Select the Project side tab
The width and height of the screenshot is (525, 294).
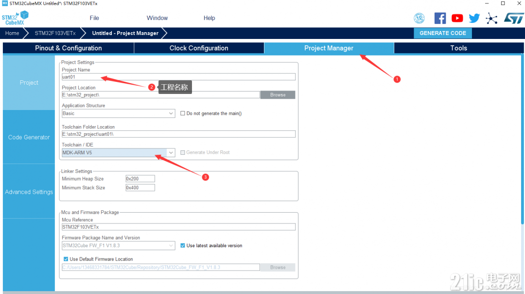[29, 82]
